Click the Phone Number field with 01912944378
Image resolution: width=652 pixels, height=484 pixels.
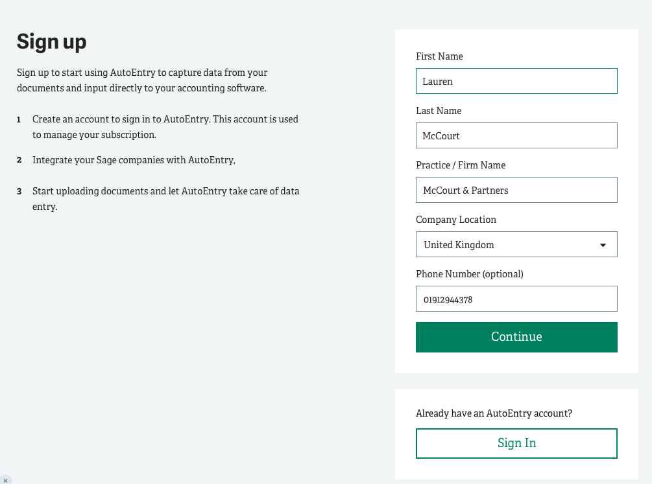coord(516,299)
